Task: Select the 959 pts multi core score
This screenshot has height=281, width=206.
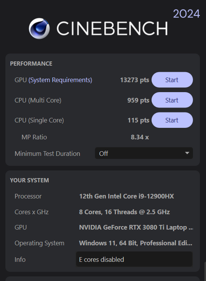Action: [x=138, y=100]
